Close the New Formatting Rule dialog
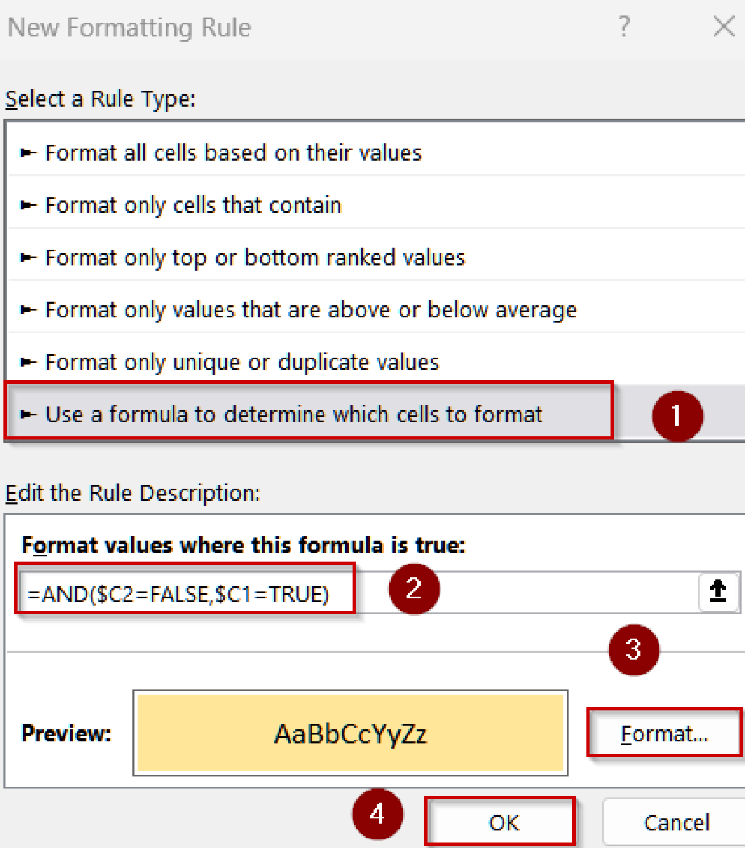The image size is (745, 848). point(723,26)
